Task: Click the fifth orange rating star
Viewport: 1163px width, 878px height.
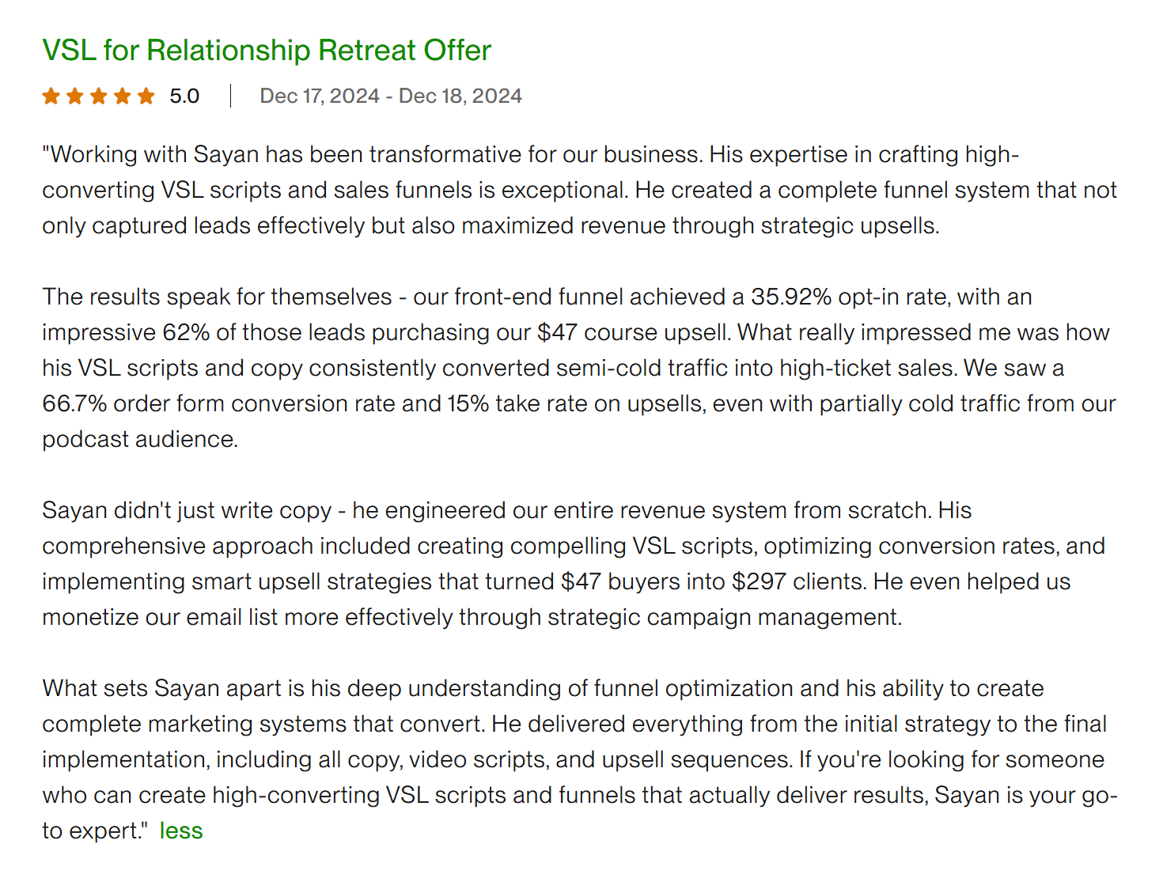Action: (146, 96)
